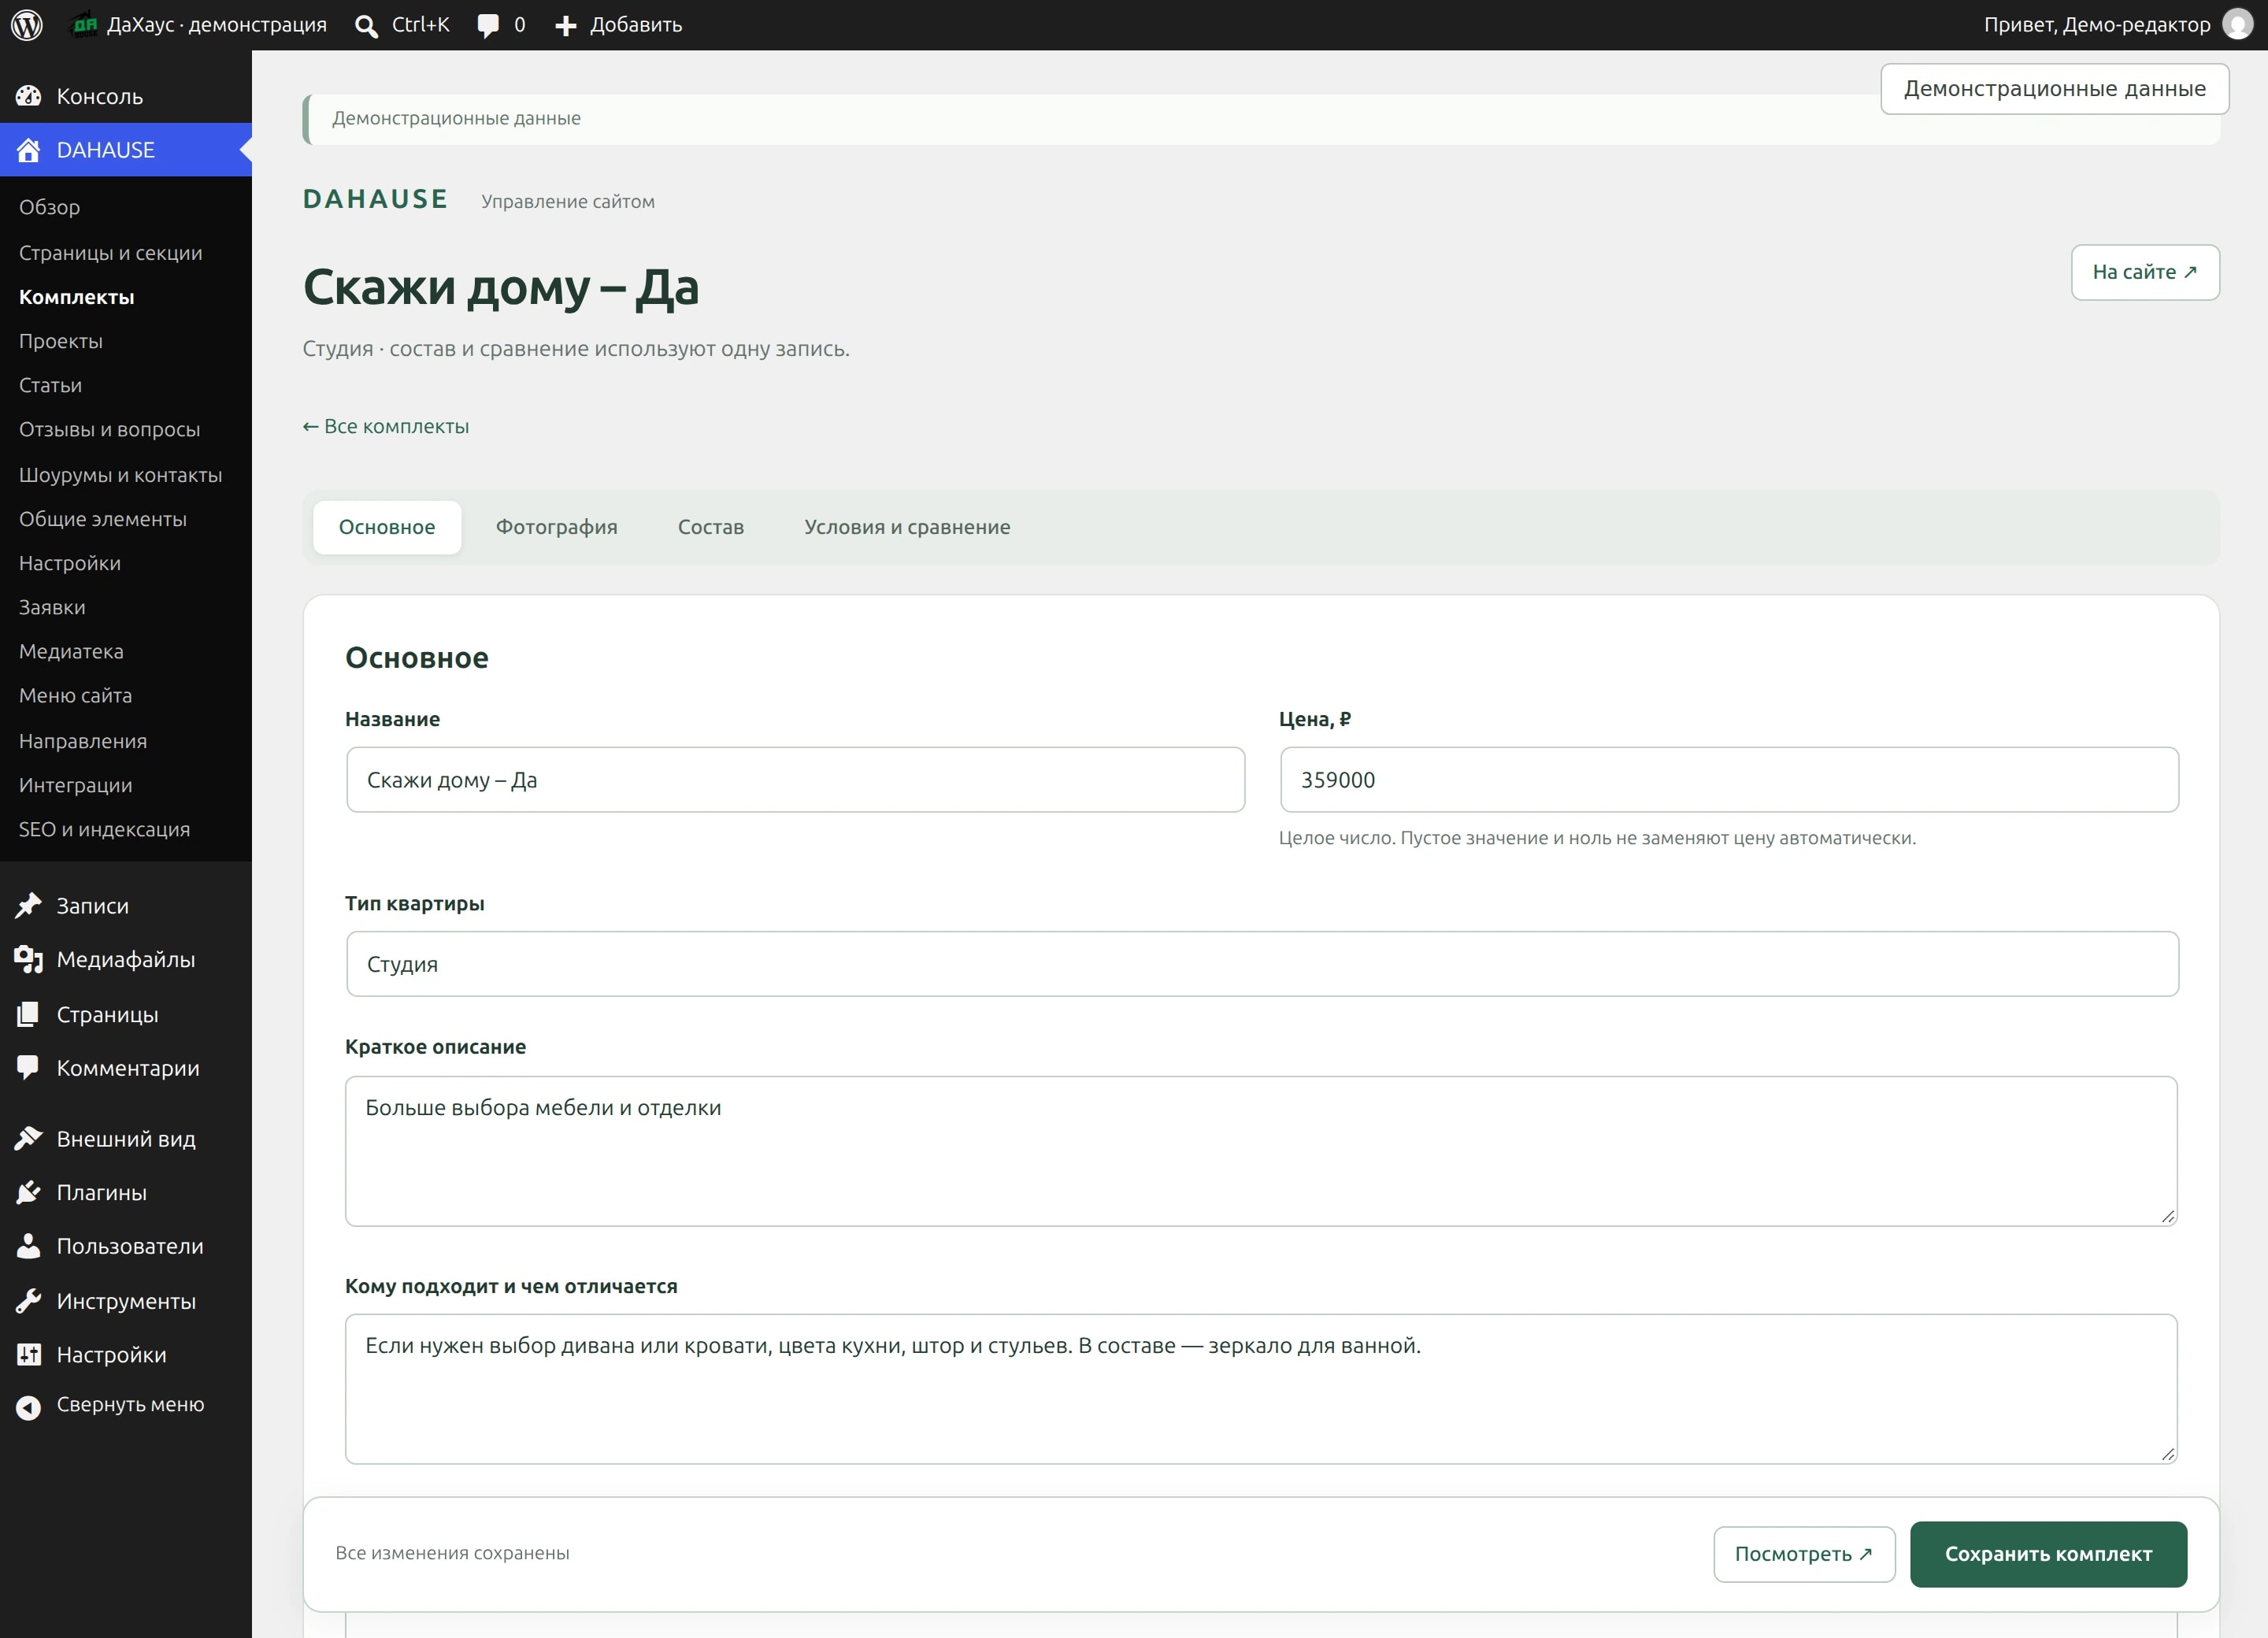Follow the Все комплекты back link
The width and height of the screenshot is (2268, 1638).
click(386, 426)
